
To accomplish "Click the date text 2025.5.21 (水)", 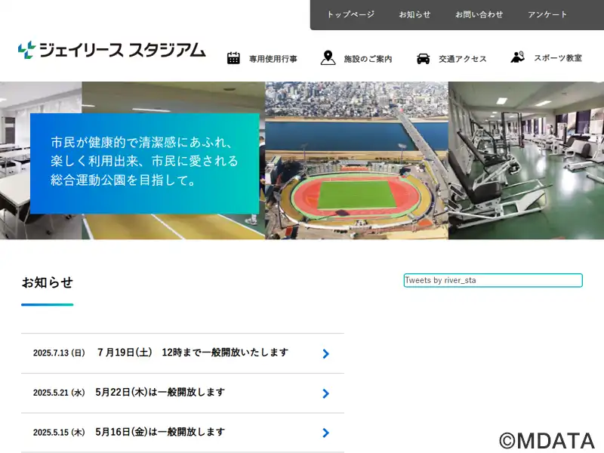I will point(59,393).
